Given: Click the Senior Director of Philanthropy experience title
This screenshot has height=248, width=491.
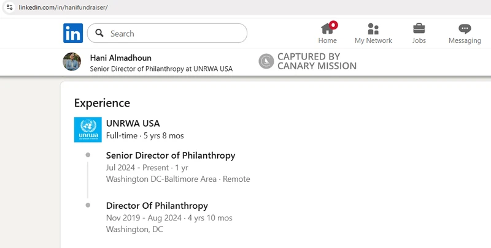Looking at the screenshot, I should tap(170, 156).
